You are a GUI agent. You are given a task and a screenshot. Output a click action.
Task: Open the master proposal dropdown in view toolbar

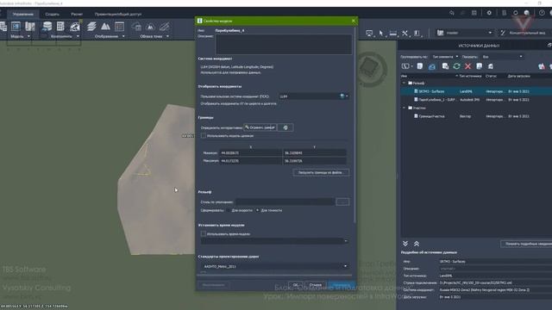pos(464,33)
